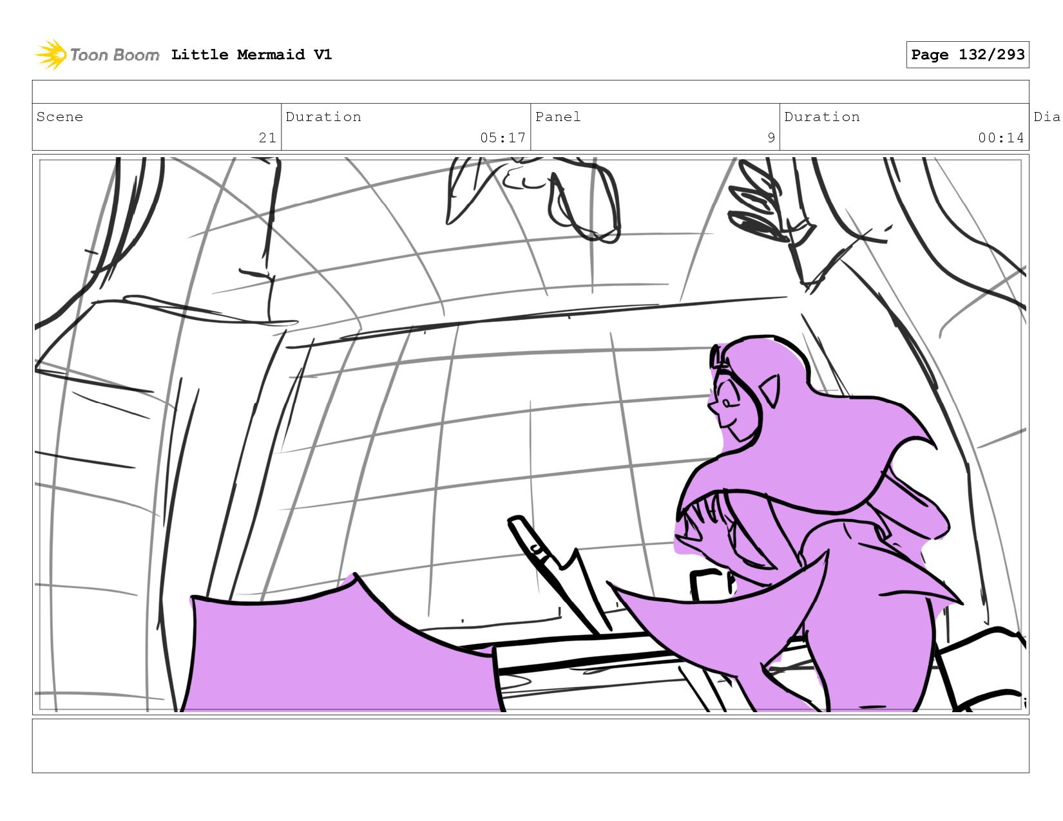Click panel number 9

point(771,138)
